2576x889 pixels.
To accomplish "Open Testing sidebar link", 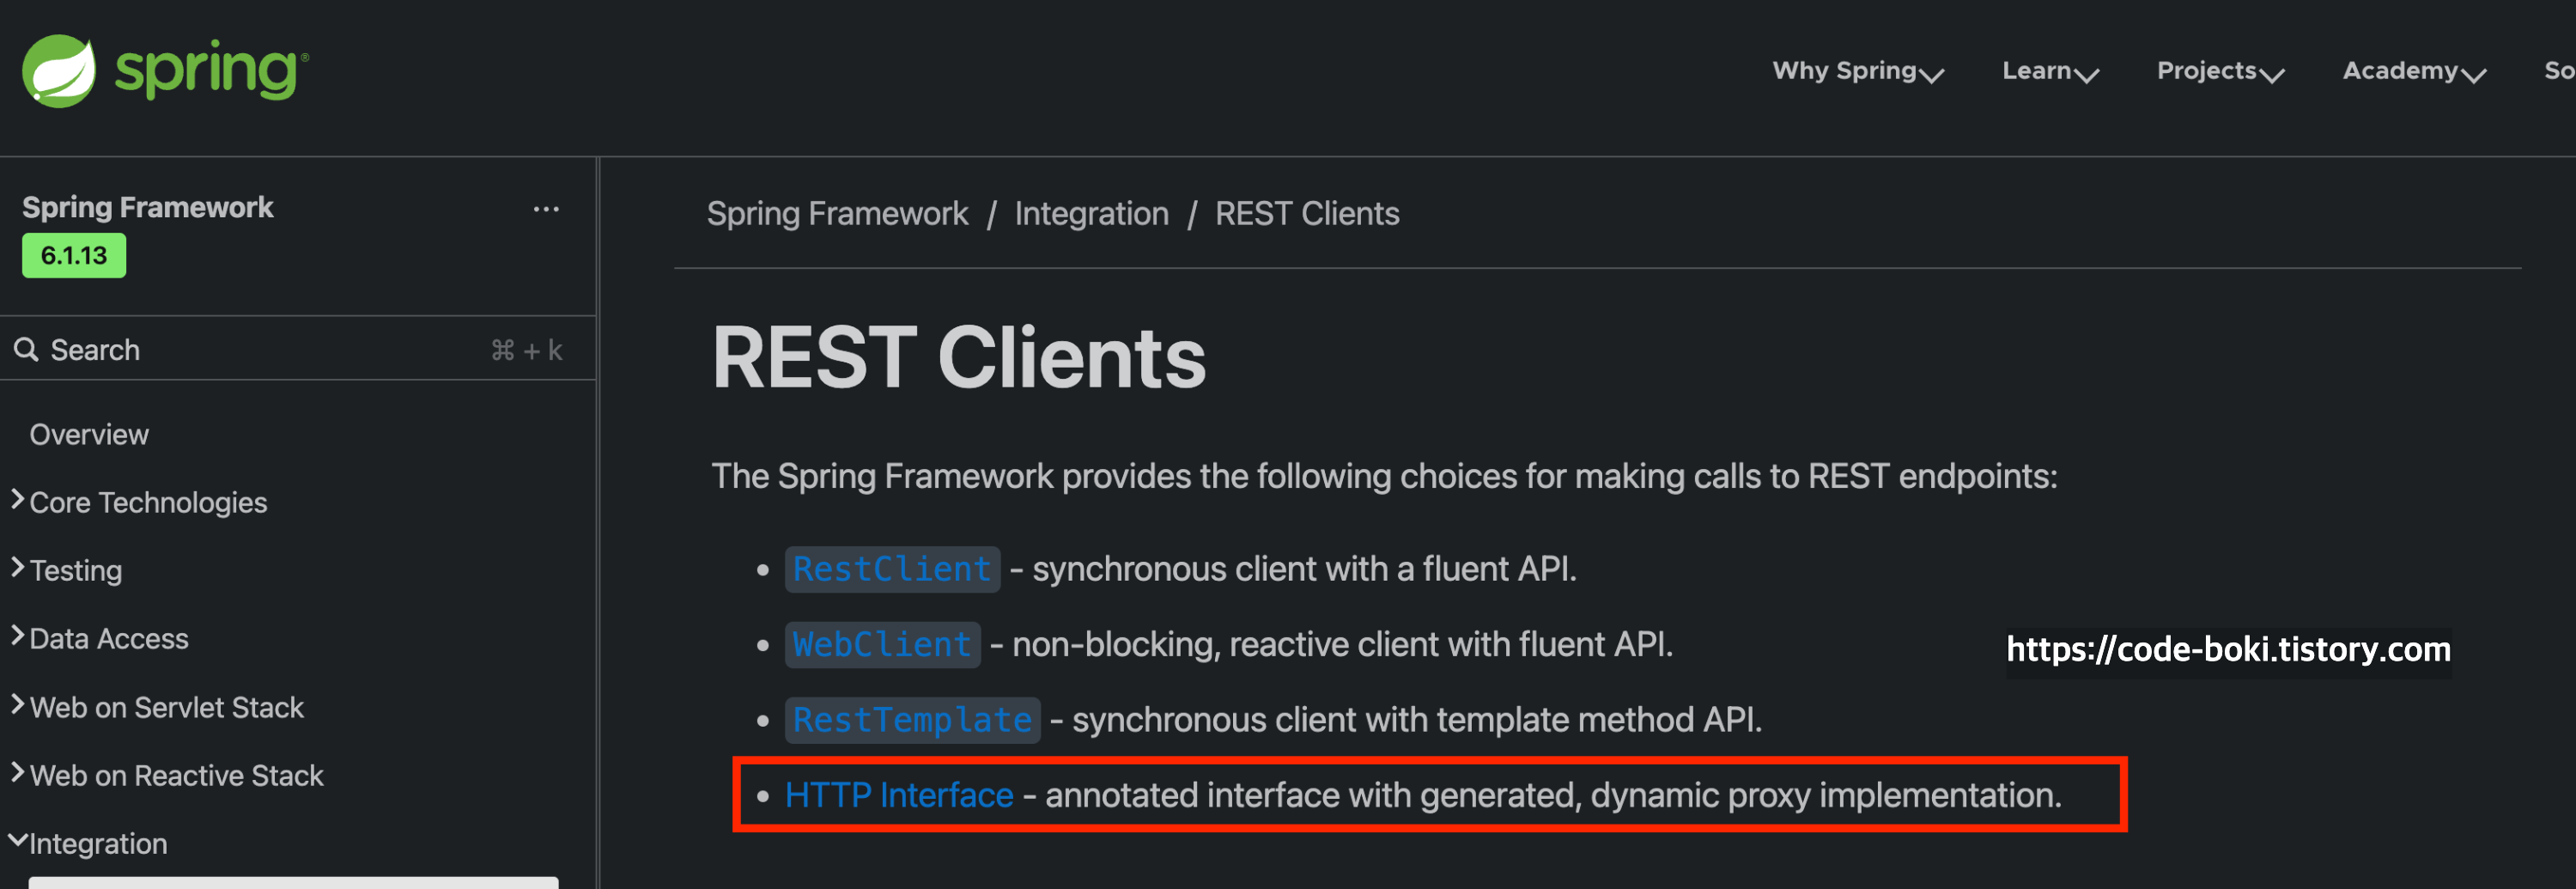I will click(76, 570).
